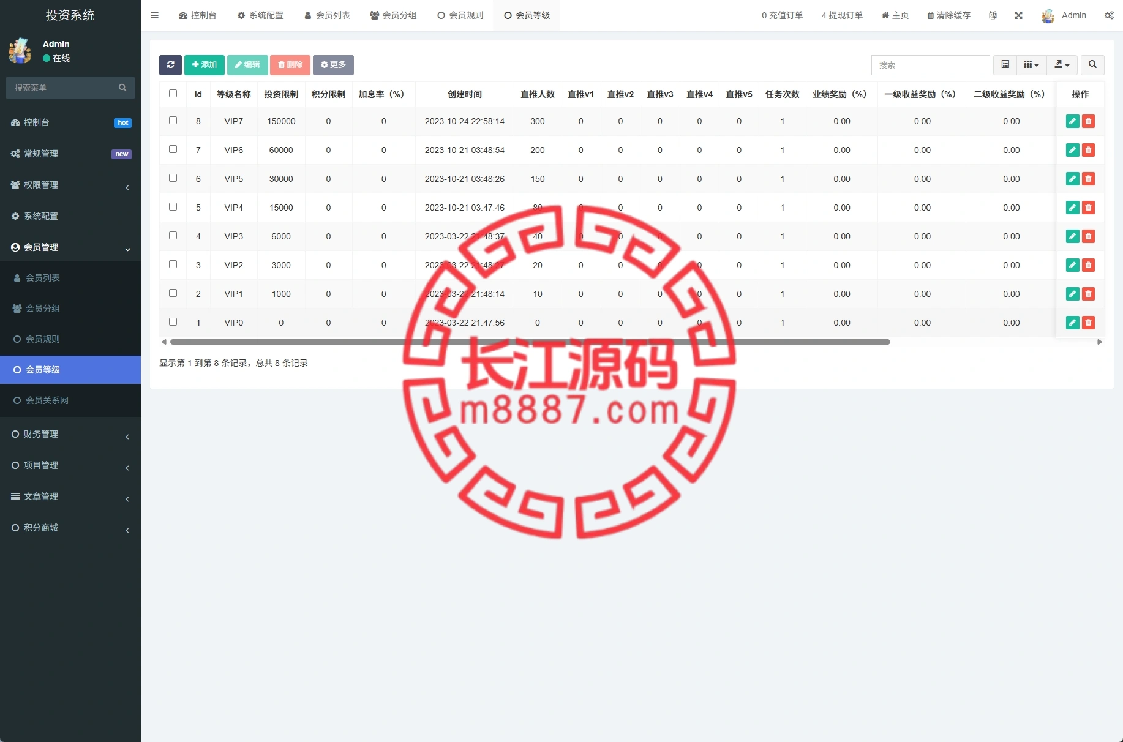Open the 更多 dropdown button

tap(333, 65)
